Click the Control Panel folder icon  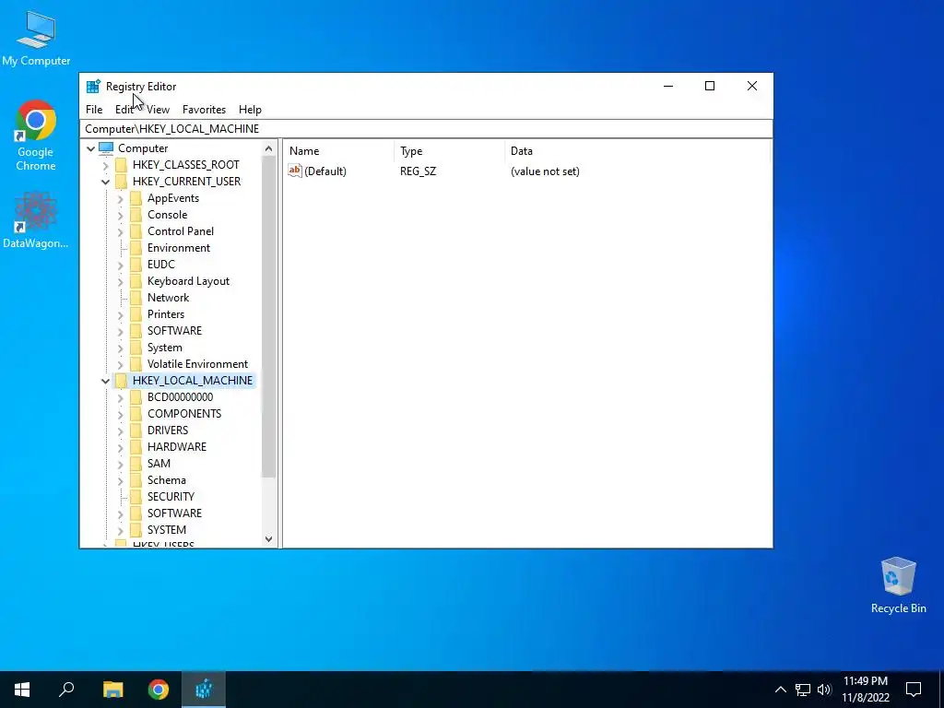click(x=136, y=231)
